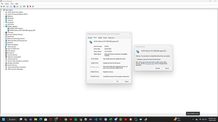Click the Driver Details button
The height and width of the screenshot is (122, 218).
95,59
